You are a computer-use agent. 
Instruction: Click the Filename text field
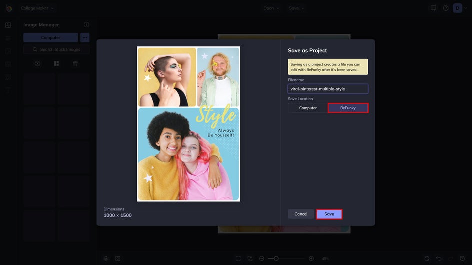pos(328,89)
